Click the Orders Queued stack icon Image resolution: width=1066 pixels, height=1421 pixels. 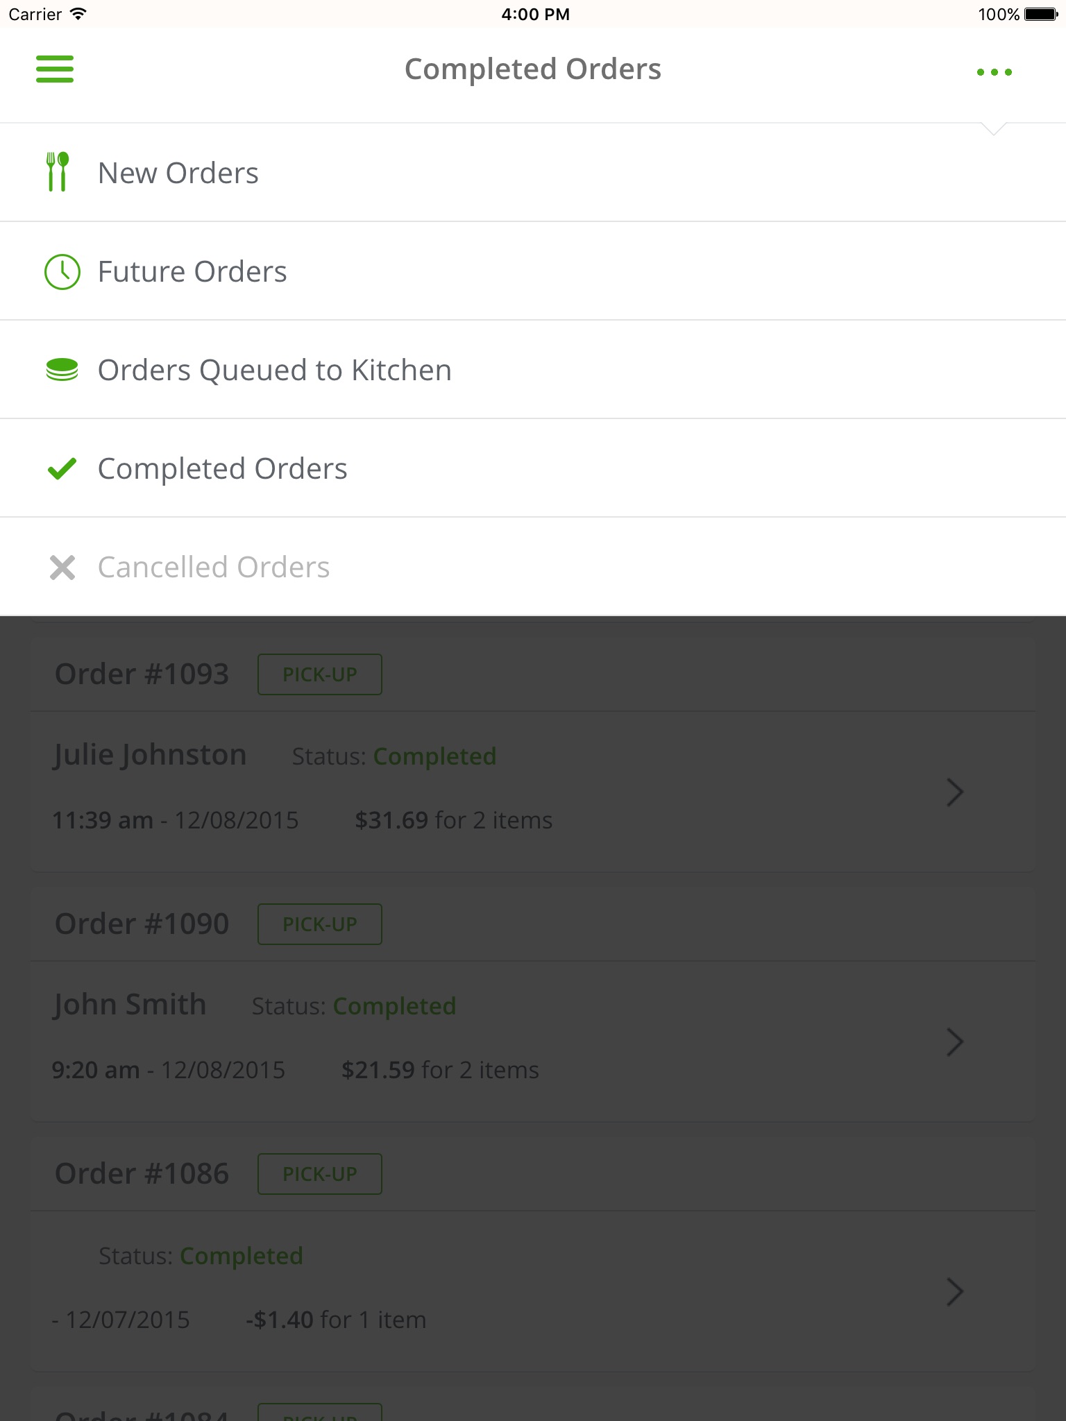(62, 370)
